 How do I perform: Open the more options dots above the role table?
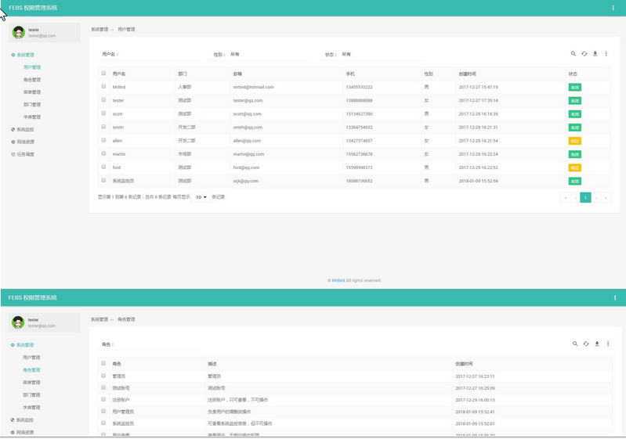pyautogui.click(x=607, y=344)
